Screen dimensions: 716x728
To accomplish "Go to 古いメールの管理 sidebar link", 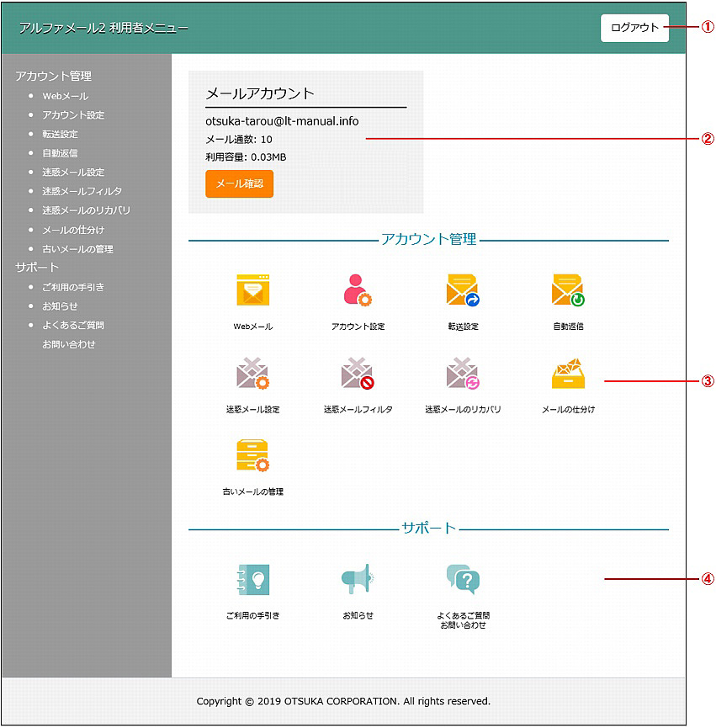I will point(77,249).
